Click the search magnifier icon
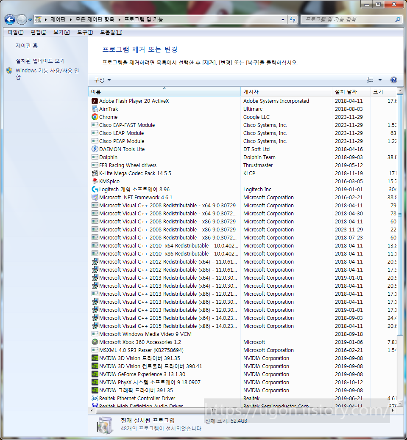Viewport: 407px width, 440px height. (398, 19)
